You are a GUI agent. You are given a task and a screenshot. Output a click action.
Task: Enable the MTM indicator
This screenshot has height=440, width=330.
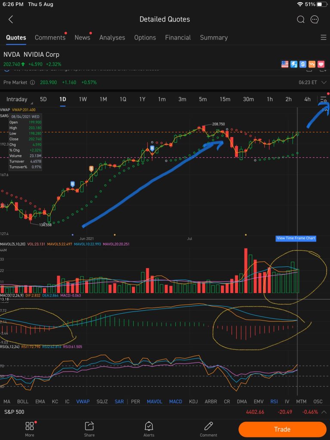coord(301,402)
